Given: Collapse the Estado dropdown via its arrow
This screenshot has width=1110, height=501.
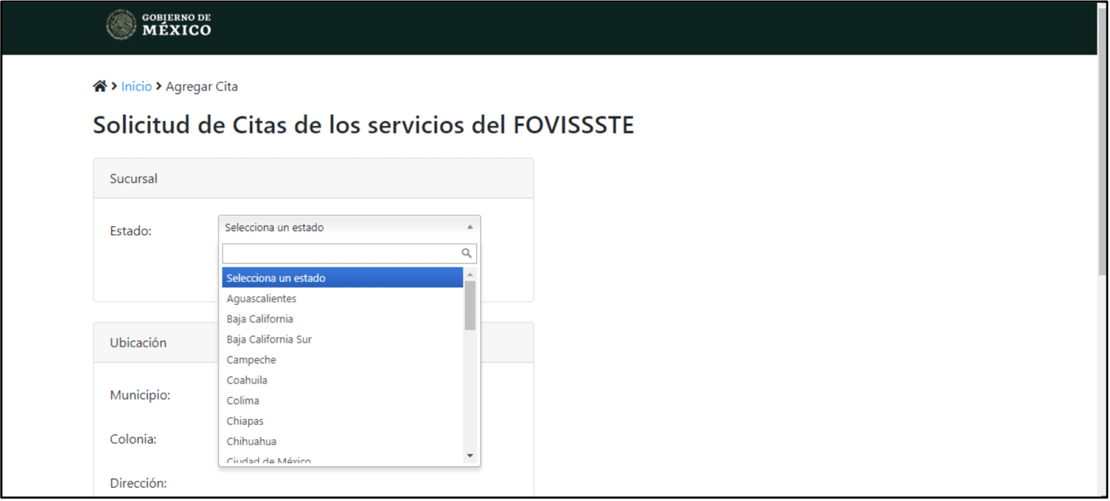Looking at the screenshot, I should pos(470,227).
